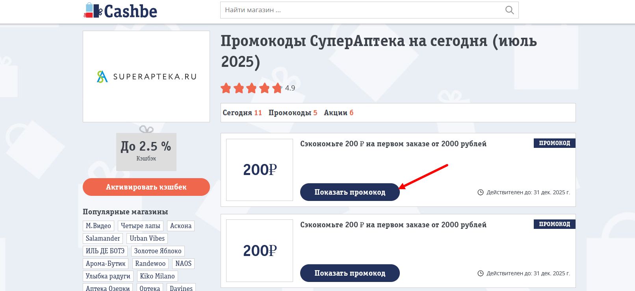This screenshot has width=635, height=291.
Task: Open the 'Золотое Яблоко' store tag
Action: point(158,251)
